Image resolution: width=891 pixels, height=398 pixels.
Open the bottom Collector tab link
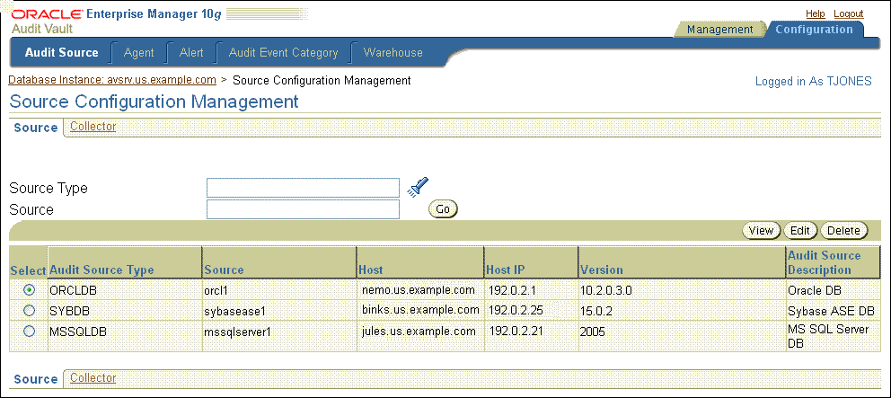coord(93,377)
